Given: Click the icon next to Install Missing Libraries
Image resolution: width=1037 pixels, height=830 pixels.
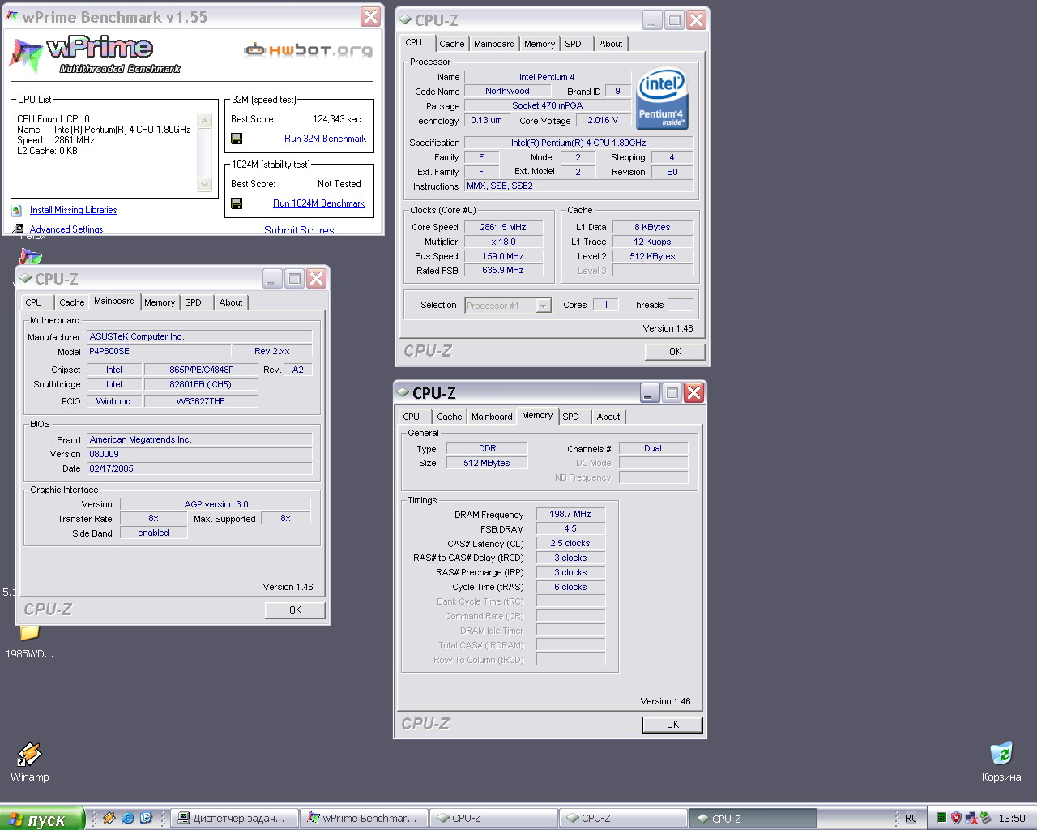Looking at the screenshot, I should (17, 210).
